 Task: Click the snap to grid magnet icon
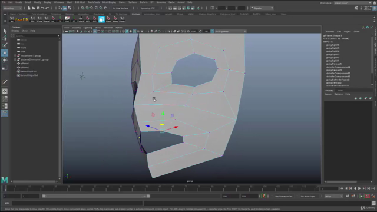click(82, 8)
